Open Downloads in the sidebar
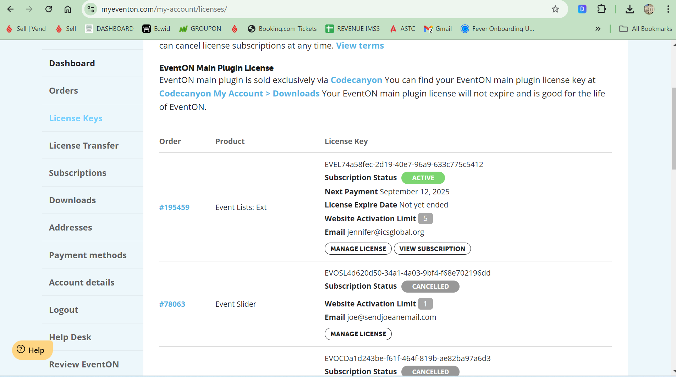676x377 pixels. (72, 200)
